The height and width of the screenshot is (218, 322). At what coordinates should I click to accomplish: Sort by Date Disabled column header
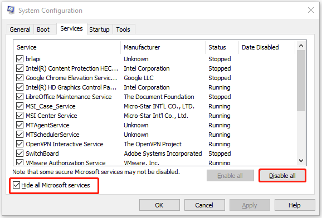(x=267, y=47)
